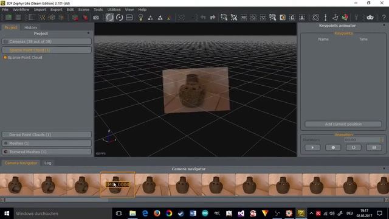Open the Workflow menu
This screenshot has width=389, height=219.
coord(21,10)
